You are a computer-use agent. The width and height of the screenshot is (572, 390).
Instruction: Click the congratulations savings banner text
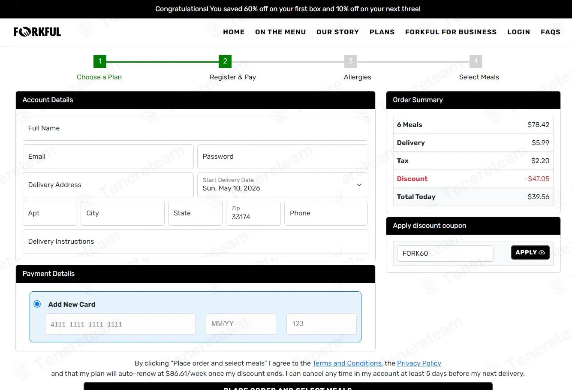[288, 9]
